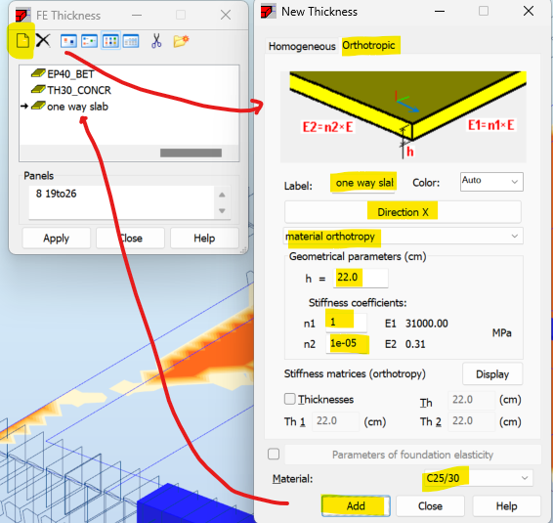Switch to the Homogeneous tab
Viewport: 553px width, 523px height.
pyautogui.click(x=302, y=46)
